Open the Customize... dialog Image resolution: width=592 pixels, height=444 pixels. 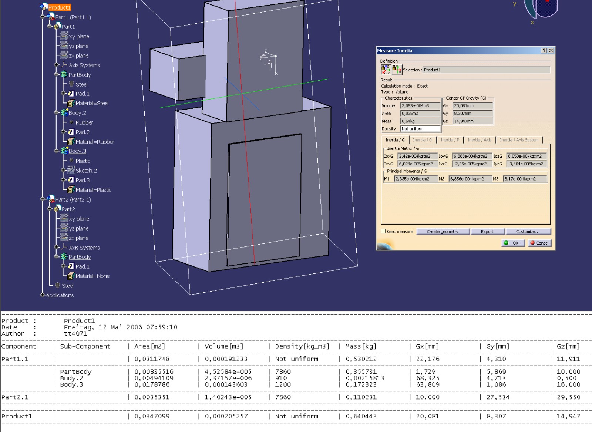pyautogui.click(x=528, y=232)
